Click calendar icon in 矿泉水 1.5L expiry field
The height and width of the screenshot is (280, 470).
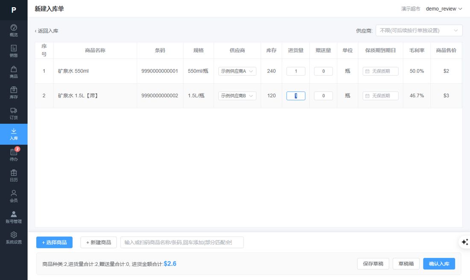tap(367, 96)
